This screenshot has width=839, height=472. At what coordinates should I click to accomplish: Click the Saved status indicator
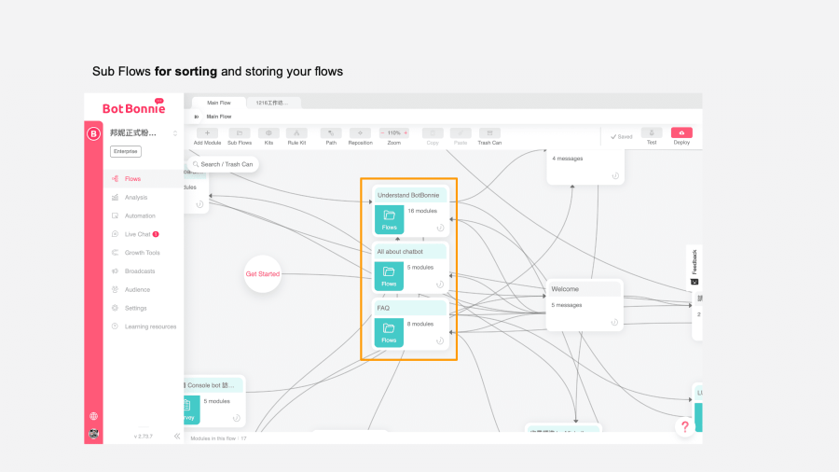point(622,137)
